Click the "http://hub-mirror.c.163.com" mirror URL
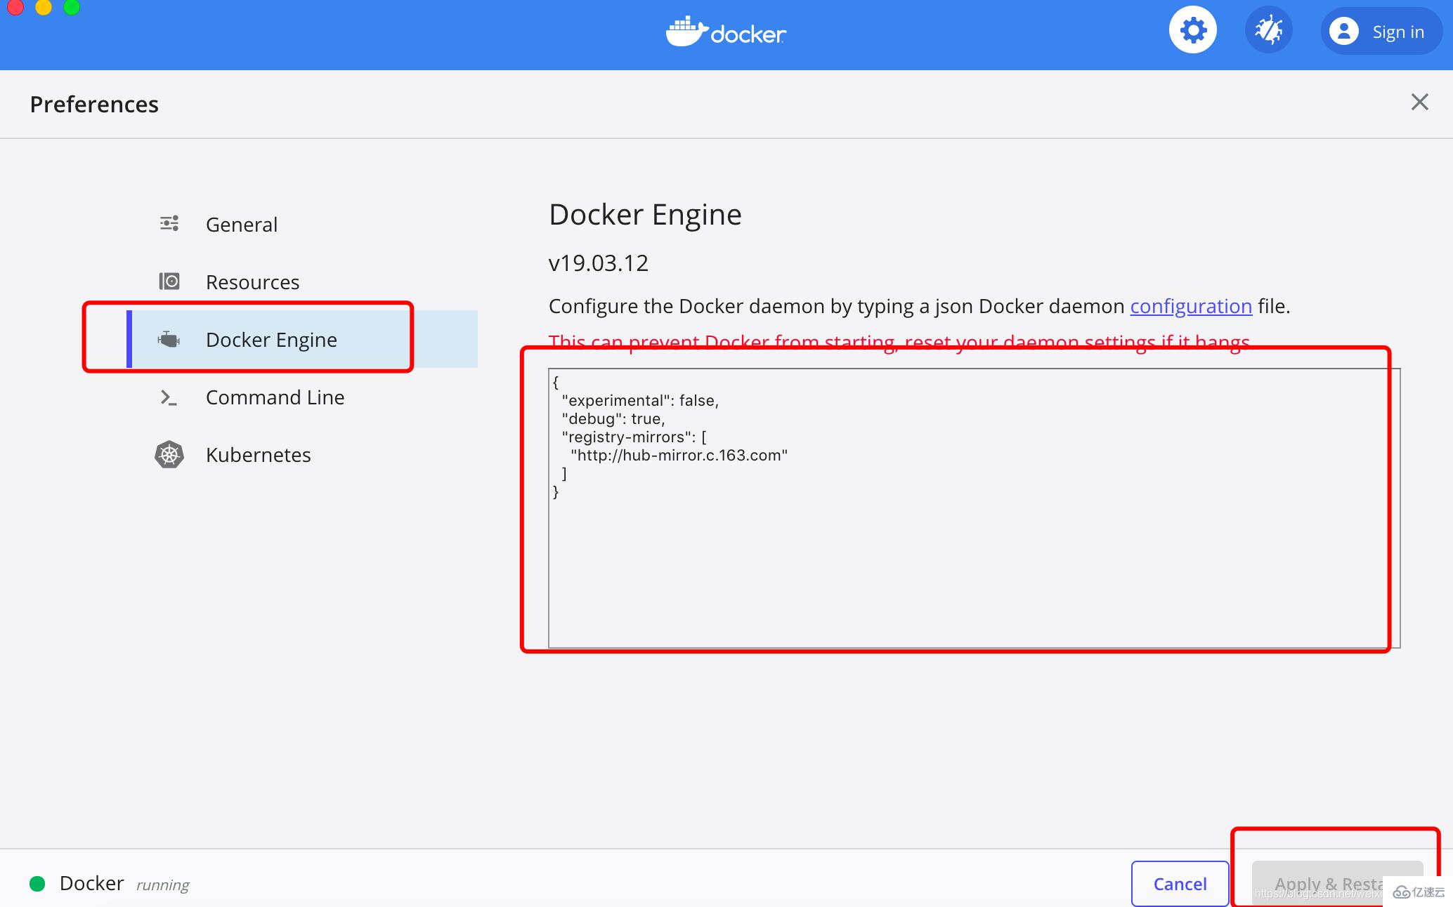Image resolution: width=1453 pixels, height=907 pixels. 679,456
